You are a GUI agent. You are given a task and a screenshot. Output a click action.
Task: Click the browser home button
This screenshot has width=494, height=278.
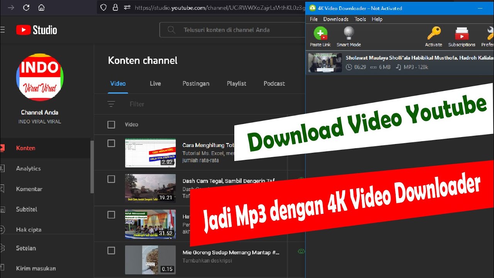click(42, 7)
